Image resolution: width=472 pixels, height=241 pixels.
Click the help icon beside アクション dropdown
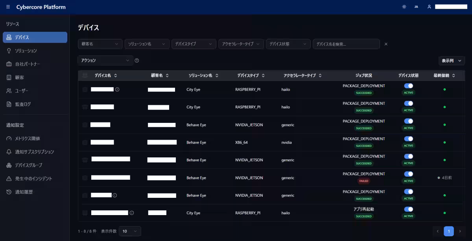(x=137, y=60)
